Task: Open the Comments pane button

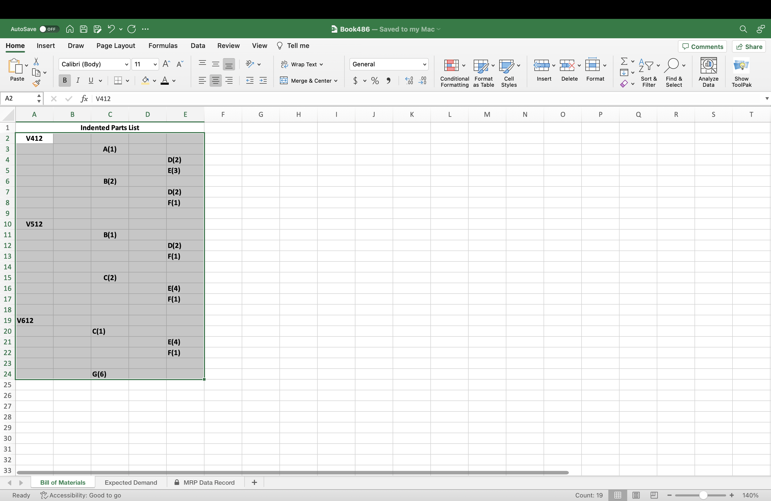Action: click(702, 46)
